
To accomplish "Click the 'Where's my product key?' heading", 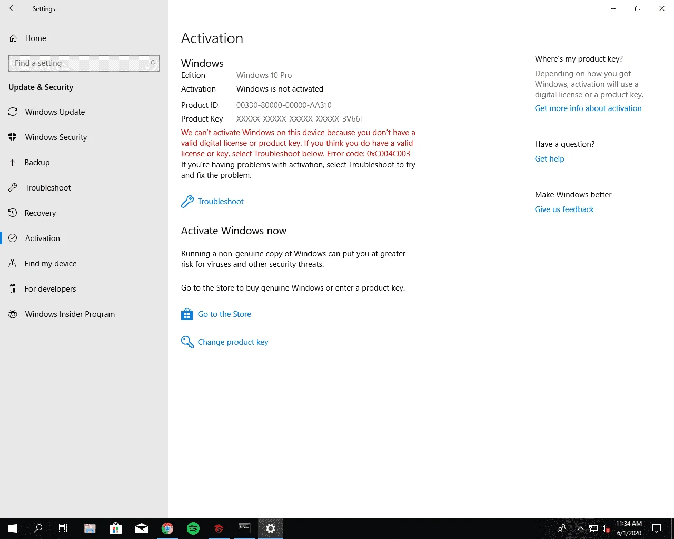I will point(579,59).
